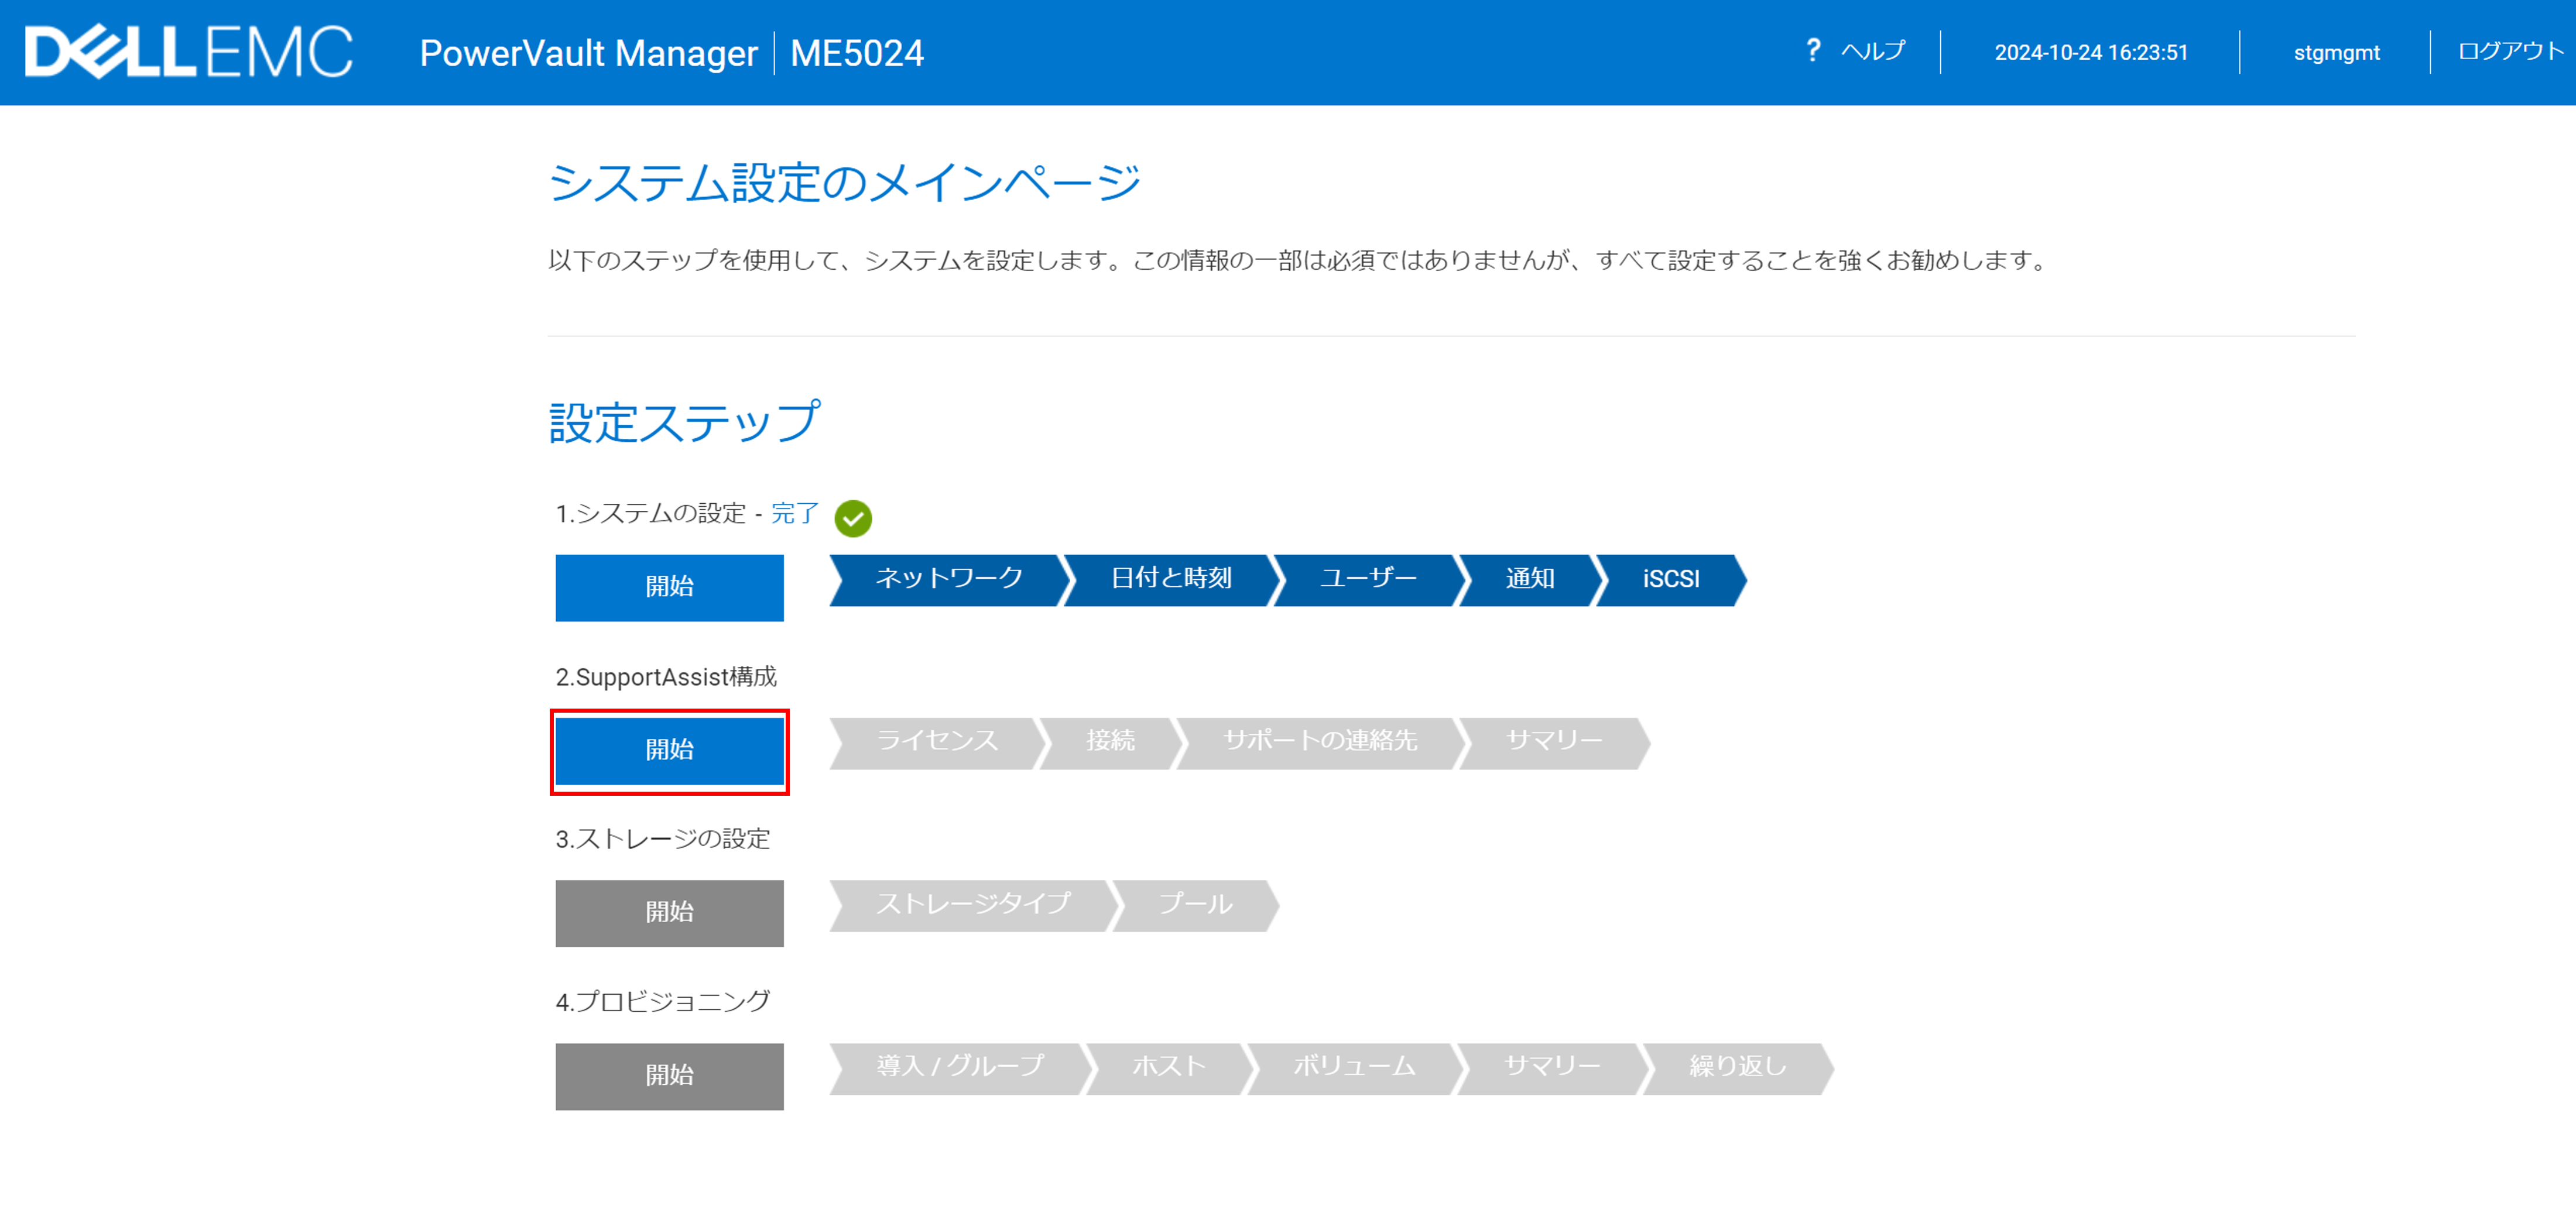2576x1227 pixels.
Task: Click 開始 button under プロビジョニング
Action: [x=669, y=1076]
